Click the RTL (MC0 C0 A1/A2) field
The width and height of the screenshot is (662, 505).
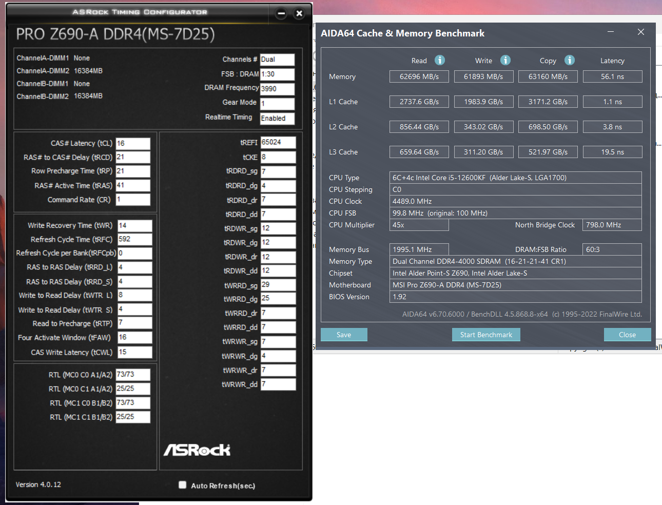pos(133,375)
